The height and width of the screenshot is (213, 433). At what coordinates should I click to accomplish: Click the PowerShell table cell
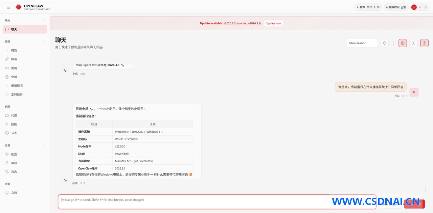point(153,154)
